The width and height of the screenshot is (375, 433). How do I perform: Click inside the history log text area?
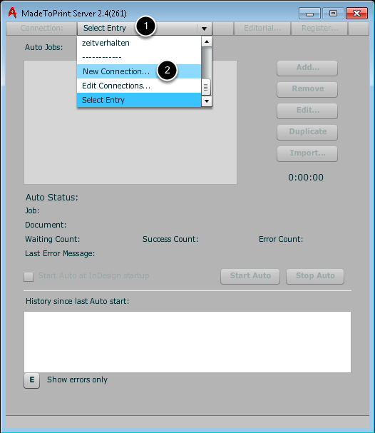187,342
